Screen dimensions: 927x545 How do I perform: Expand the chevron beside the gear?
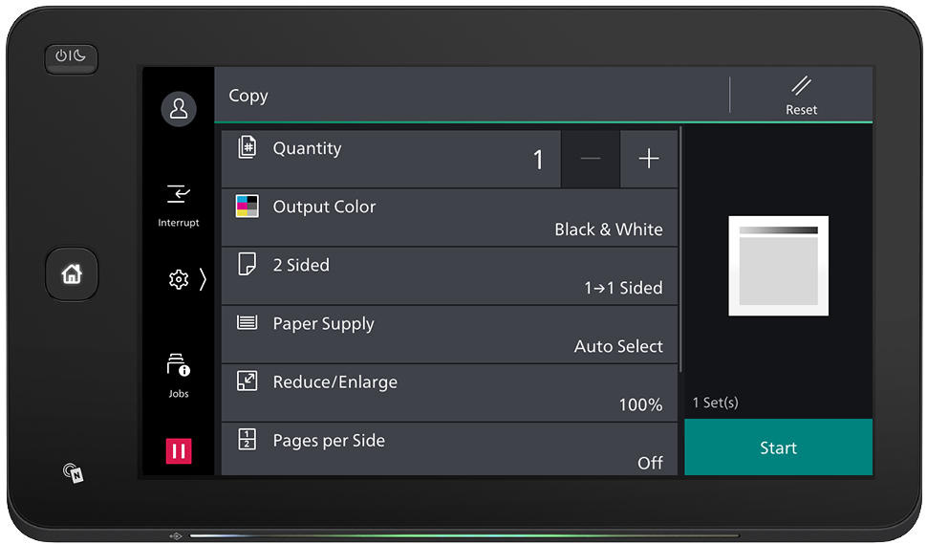tap(203, 279)
